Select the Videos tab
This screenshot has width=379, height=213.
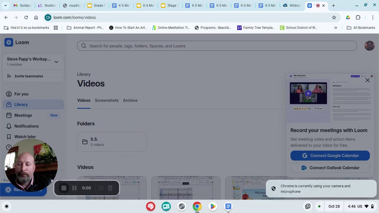tap(84, 101)
